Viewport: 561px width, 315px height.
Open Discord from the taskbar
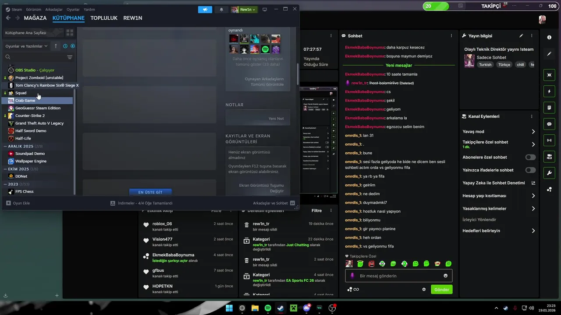click(307, 308)
